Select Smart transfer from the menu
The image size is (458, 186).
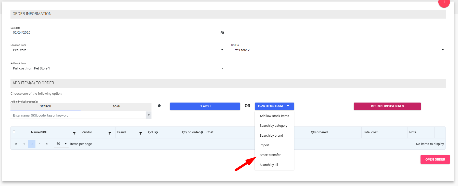(270, 155)
